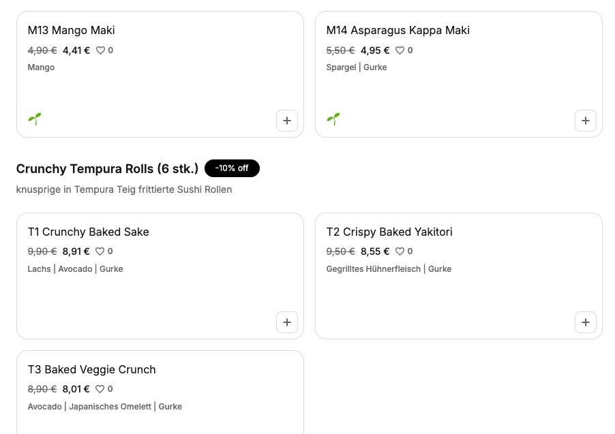This screenshot has height=434, width=615.
Task: Add T2 Crispy Baked Yakitori to cart
Action: pos(586,322)
